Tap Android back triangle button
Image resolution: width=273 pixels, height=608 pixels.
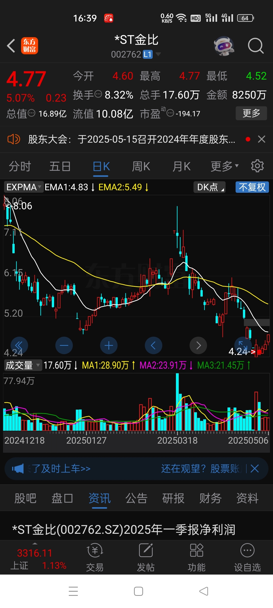204,591
